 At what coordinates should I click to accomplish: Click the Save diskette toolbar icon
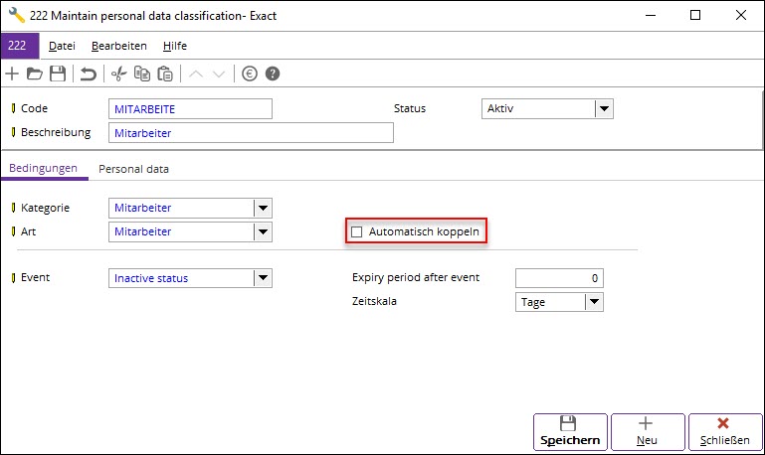(58, 75)
